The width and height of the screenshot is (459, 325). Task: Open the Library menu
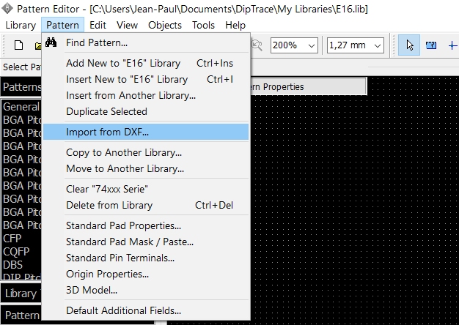click(x=21, y=25)
